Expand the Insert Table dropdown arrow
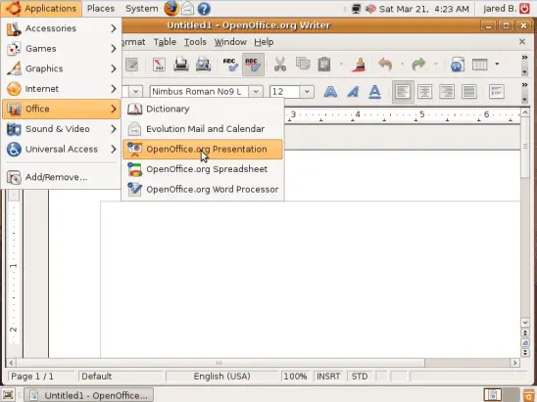 coord(497,64)
